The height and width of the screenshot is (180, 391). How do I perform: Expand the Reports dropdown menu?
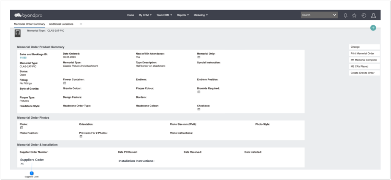tap(183, 15)
